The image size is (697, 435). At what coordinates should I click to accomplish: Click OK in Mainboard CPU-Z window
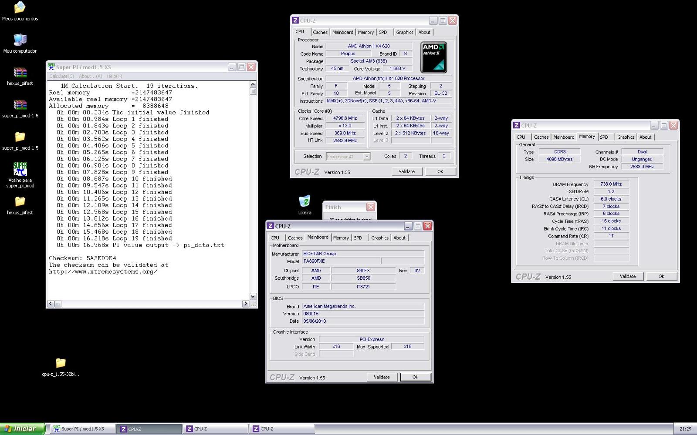(416, 377)
